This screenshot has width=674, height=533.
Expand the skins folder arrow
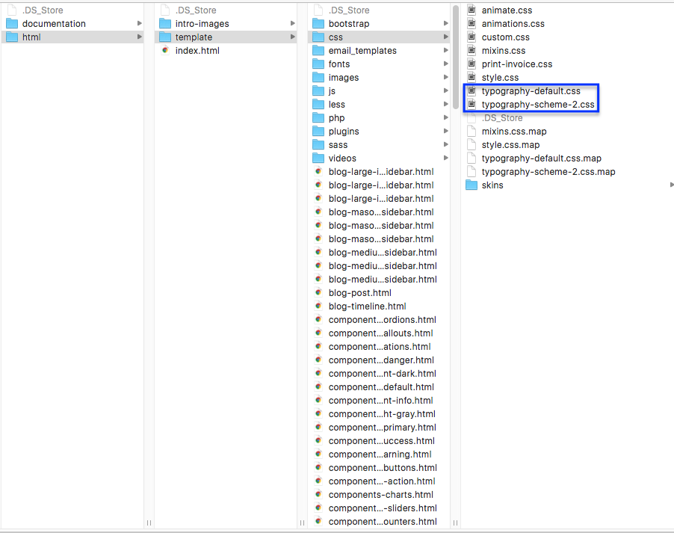671,185
